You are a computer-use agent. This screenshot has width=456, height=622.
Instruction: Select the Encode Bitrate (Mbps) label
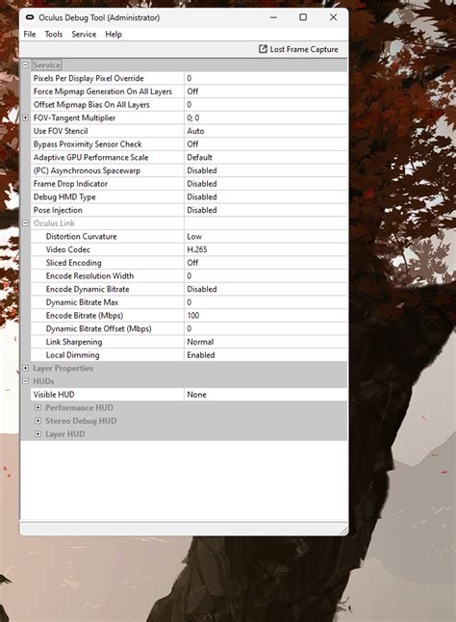pos(85,316)
